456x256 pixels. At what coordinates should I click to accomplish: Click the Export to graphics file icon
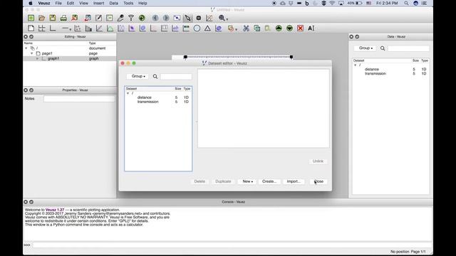pyautogui.click(x=74, y=18)
